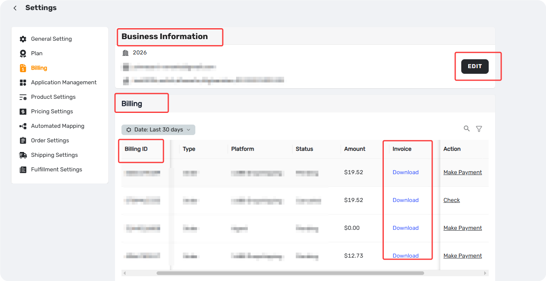Click the Status column header
546x281 pixels.
[304, 149]
